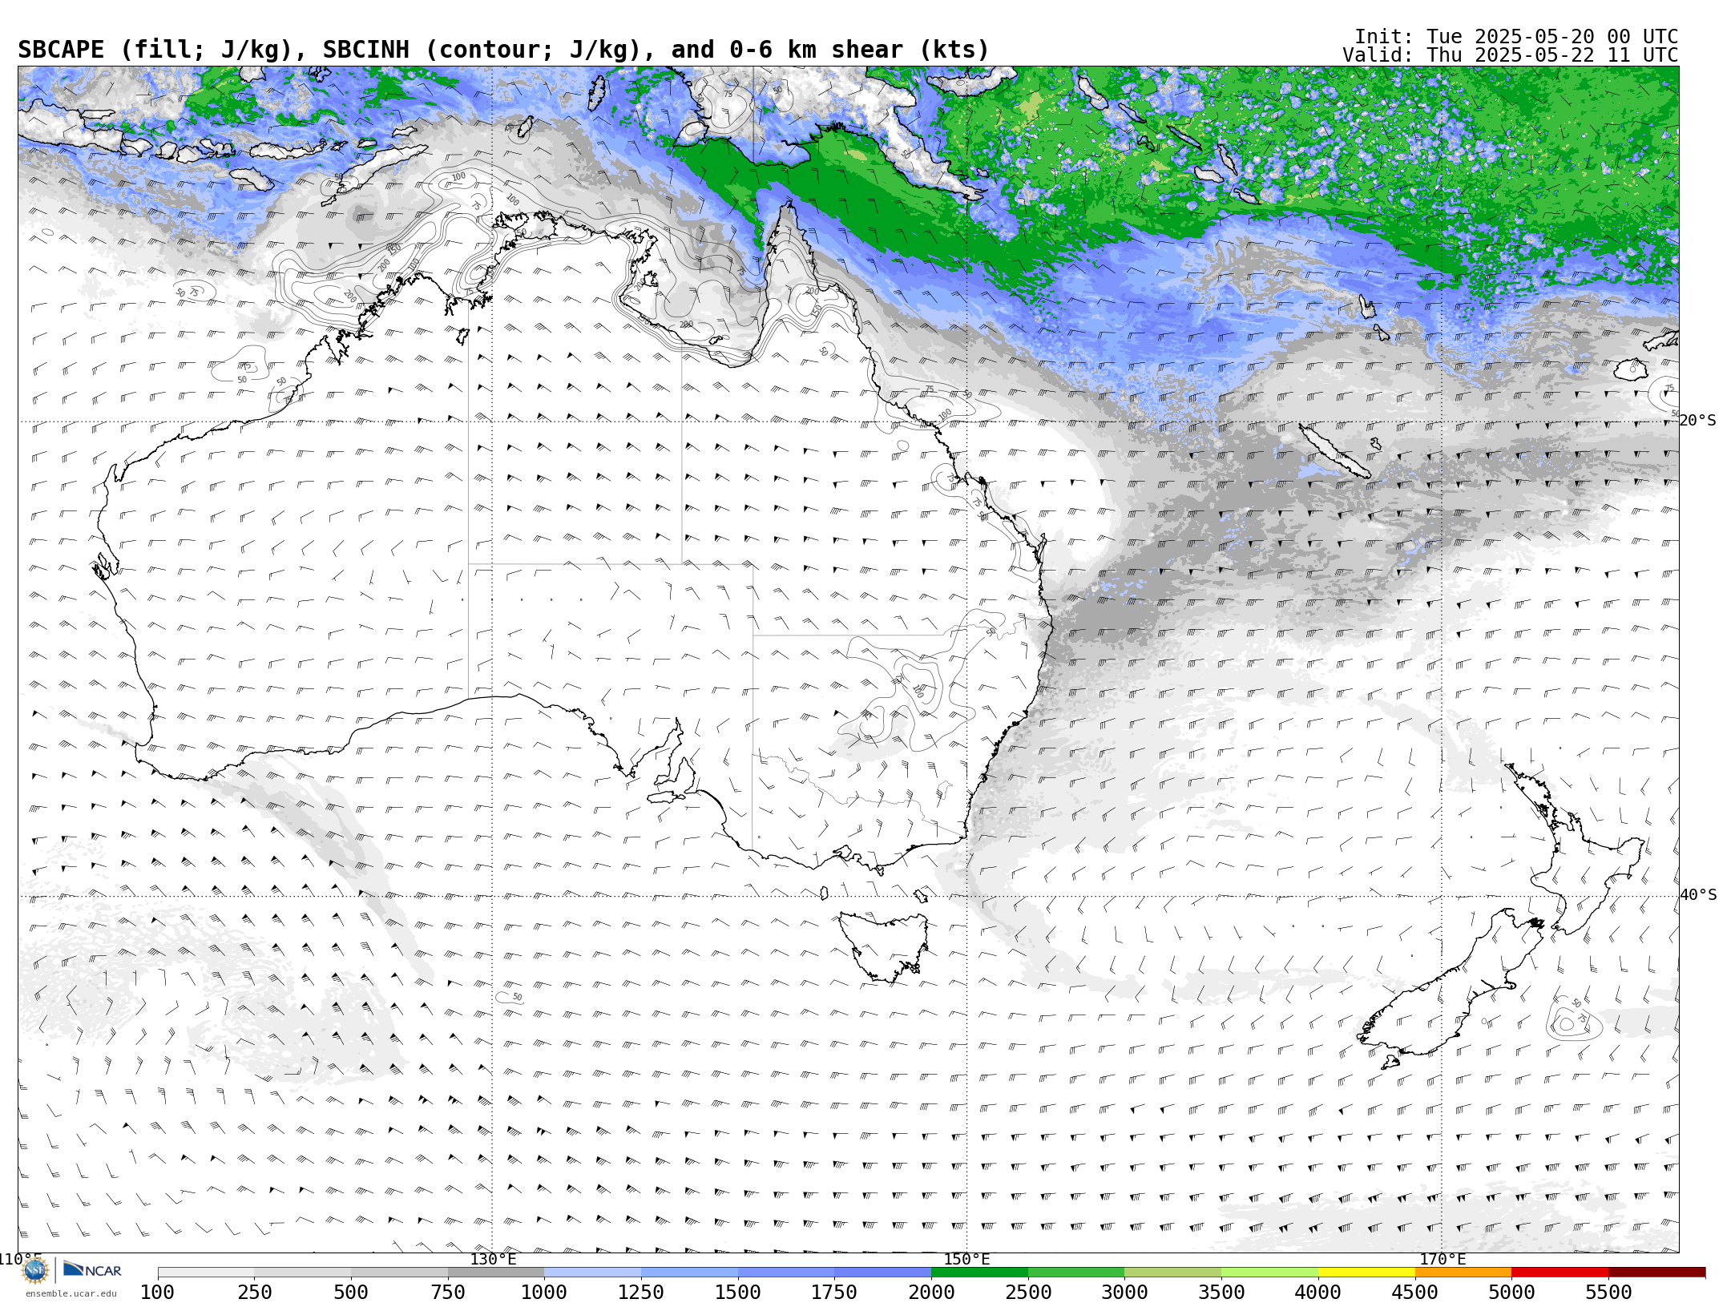Image resolution: width=1731 pixels, height=1303 pixels.
Task: Select the medium green 2500–3000 colorbar swatch
Action: [x=1076, y=1273]
